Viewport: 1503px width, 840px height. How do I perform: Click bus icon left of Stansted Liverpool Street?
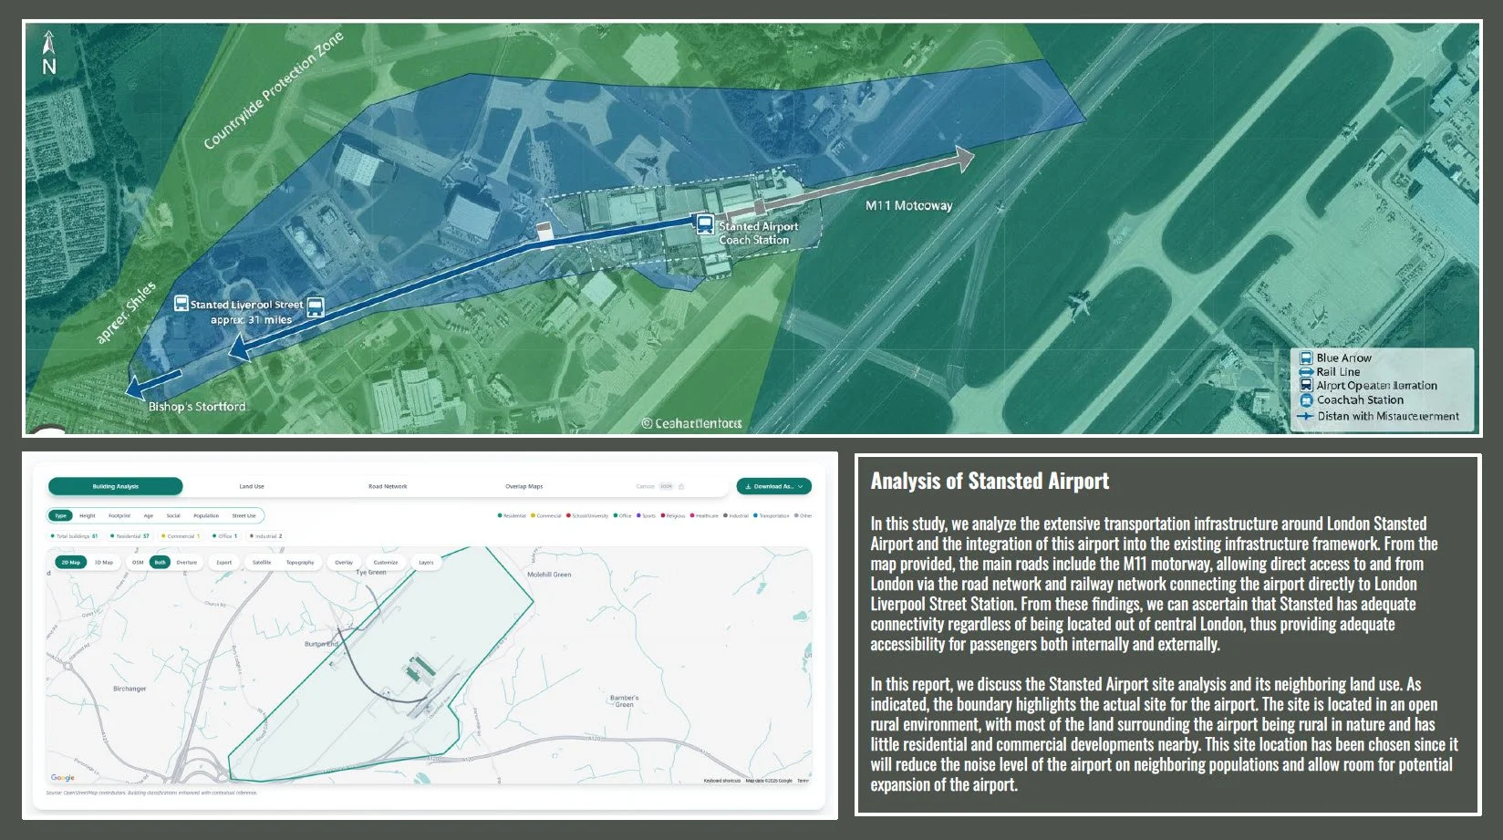181,304
